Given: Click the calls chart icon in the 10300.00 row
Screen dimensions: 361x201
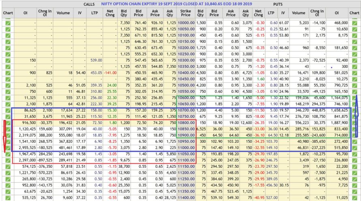Looking at the screenshot, I should click(8, 61).
